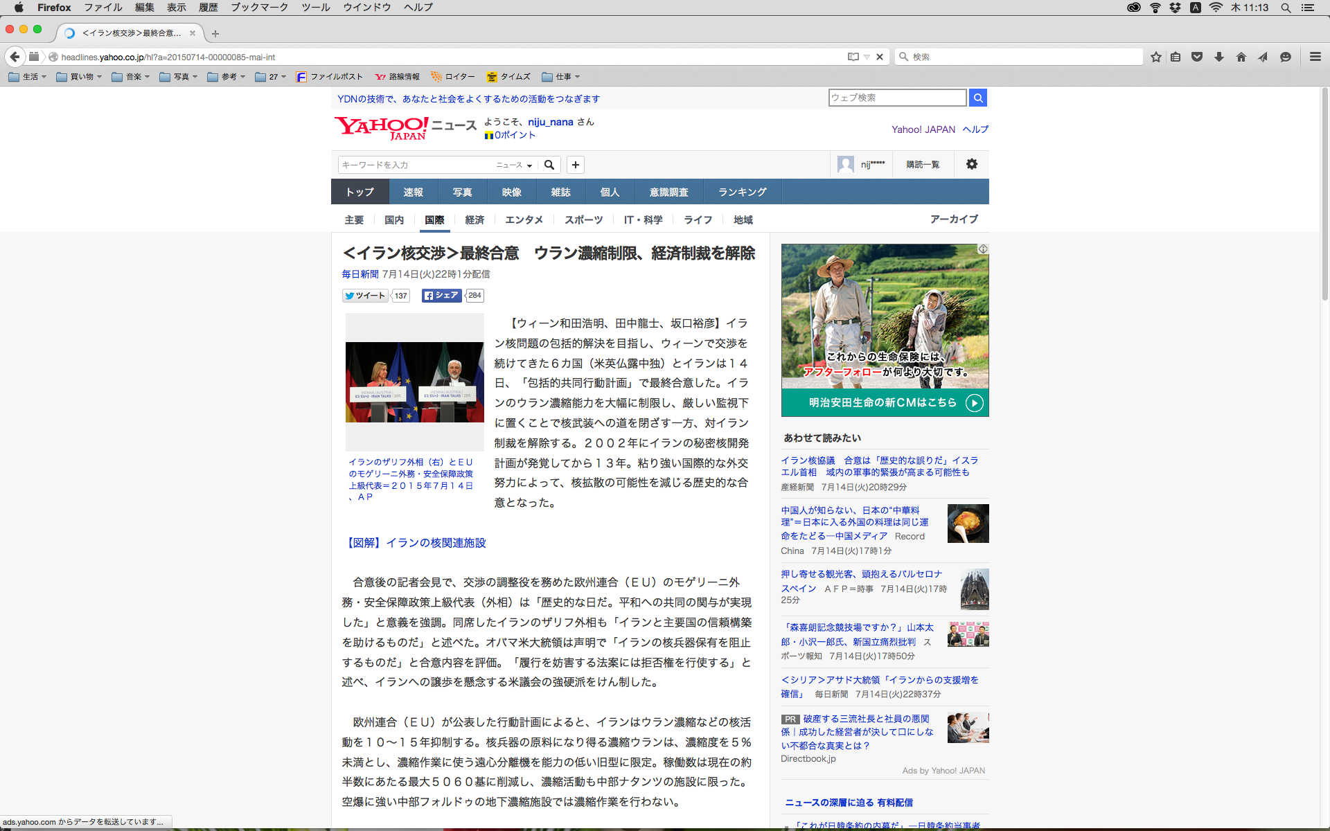Open the ニュース search category dropdown
Image resolution: width=1330 pixels, height=831 pixels.
(514, 165)
